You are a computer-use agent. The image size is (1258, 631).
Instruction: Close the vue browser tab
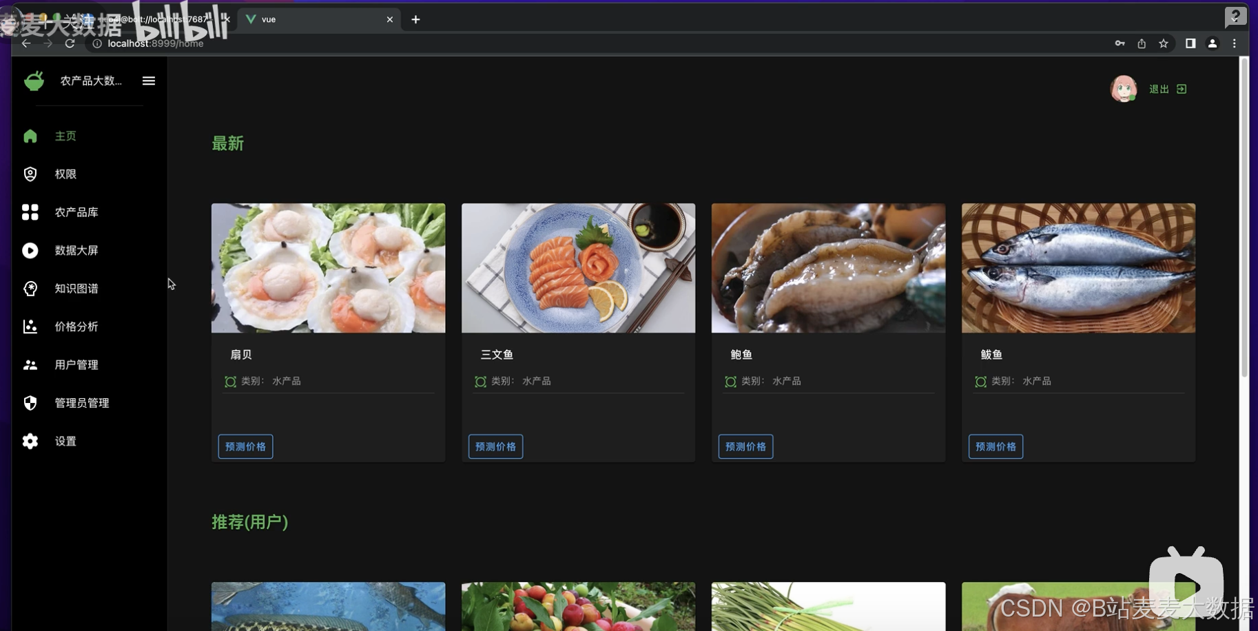coord(390,19)
